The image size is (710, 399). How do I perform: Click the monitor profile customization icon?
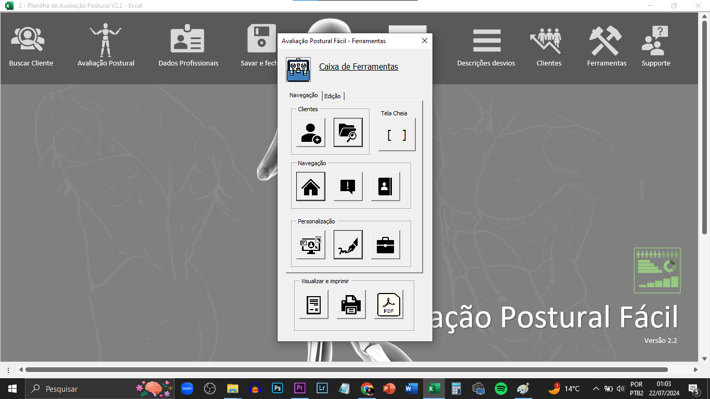pyautogui.click(x=311, y=245)
